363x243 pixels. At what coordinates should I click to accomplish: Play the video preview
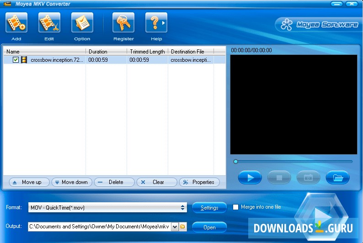pos(250,178)
